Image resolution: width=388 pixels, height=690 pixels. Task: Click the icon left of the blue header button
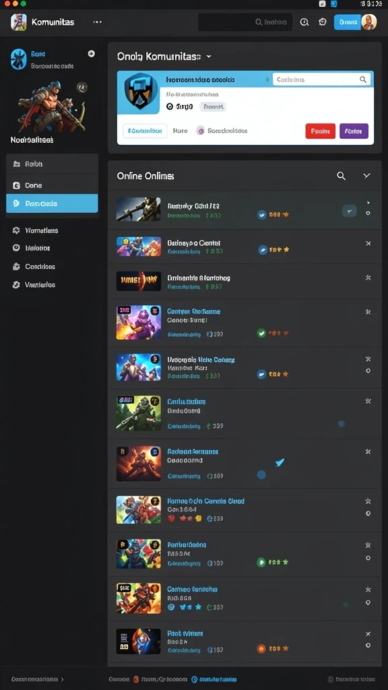pos(323,22)
